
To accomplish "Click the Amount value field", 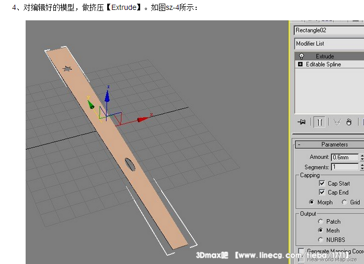I will coord(345,157).
